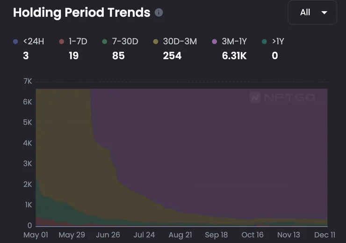The image size is (346, 243).
Task: Click the Holding Period Trends title
Action: pos(82,13)
